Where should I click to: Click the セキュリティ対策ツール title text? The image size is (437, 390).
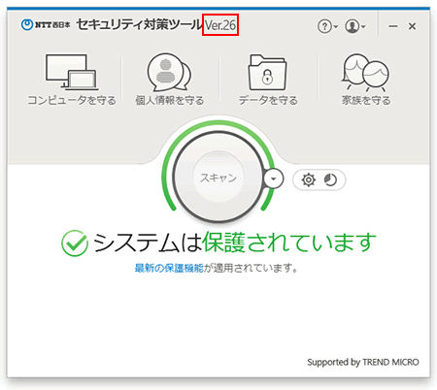[x=140, y=24]
